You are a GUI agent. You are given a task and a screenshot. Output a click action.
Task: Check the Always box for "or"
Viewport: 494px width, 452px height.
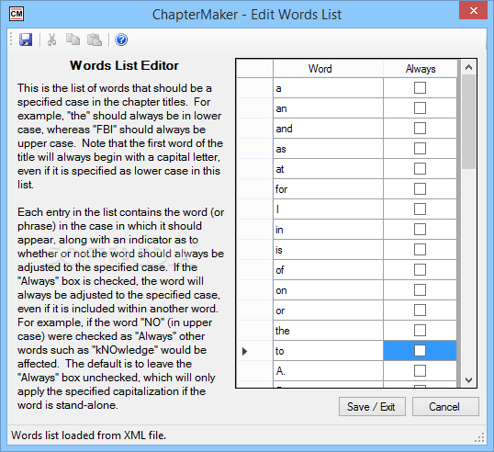[420, 310]
